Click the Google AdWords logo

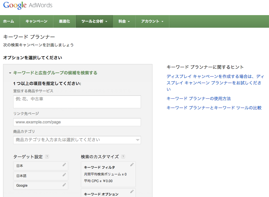pos(28,5)
